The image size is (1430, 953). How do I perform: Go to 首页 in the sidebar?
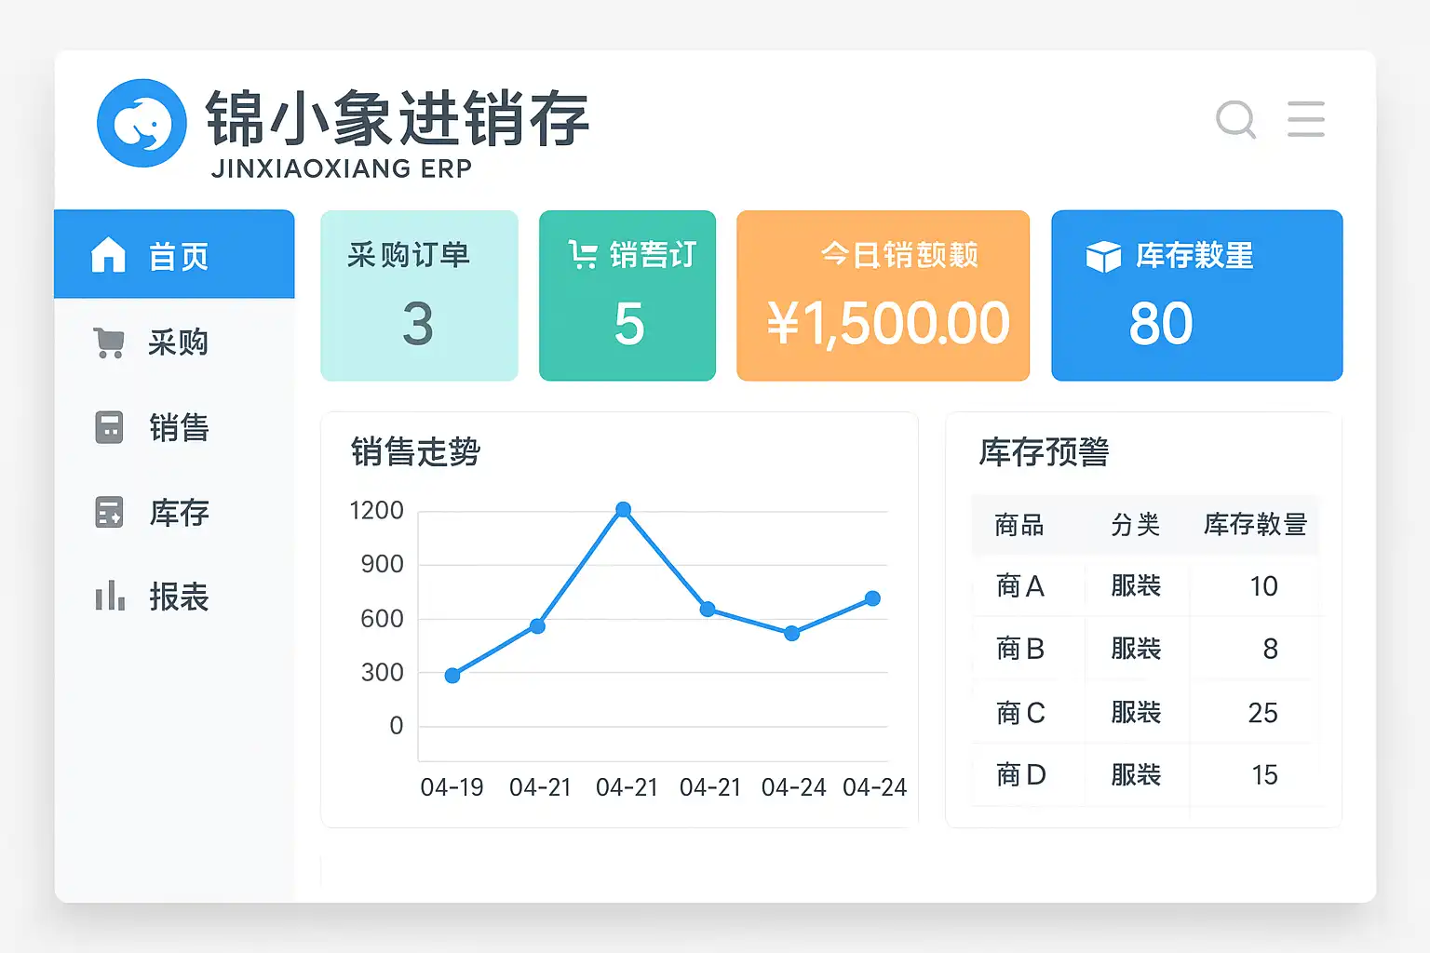point(174,254)
